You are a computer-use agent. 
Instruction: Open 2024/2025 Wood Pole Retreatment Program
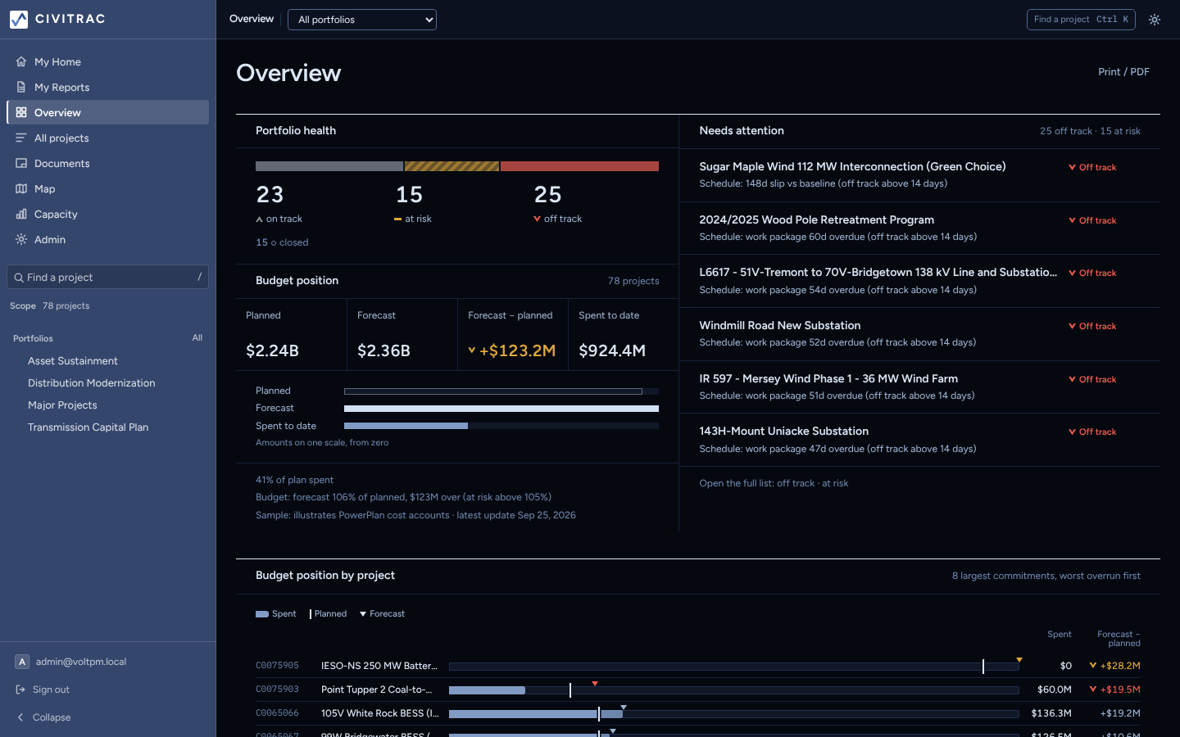[816, 219]
